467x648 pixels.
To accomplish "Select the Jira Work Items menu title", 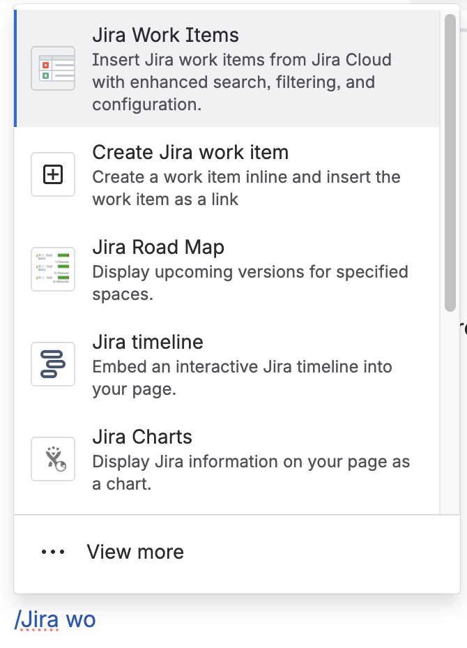I will [165, 36].
